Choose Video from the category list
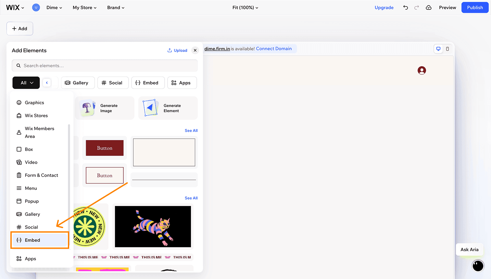The width and height of the screenshot is (491, 279). tap(40, 162)
